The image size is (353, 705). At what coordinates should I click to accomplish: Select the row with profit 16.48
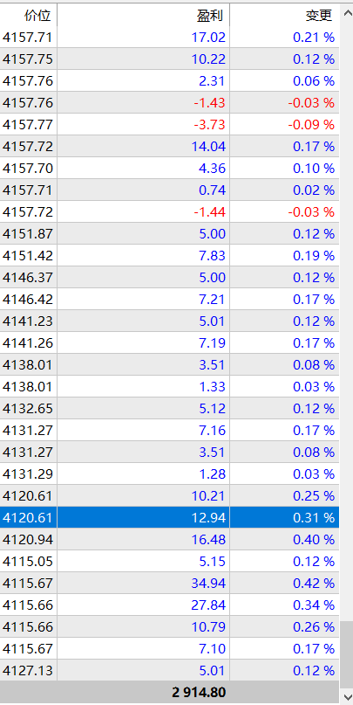[170, 540]
